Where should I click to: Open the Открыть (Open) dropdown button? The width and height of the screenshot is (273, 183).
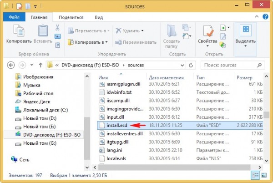pyautogui.click(x=225, y=27)
